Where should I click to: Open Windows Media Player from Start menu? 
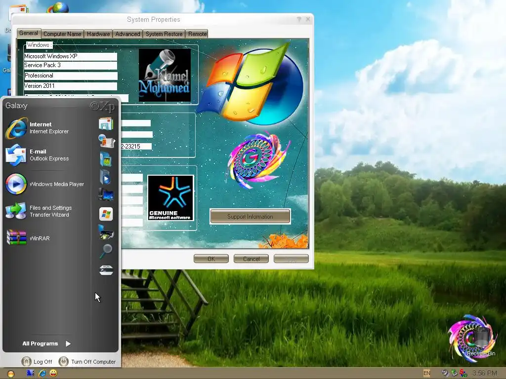[45, 184]
